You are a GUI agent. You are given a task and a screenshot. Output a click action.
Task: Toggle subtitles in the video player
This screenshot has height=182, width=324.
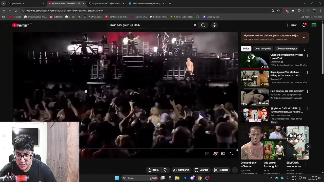click(x=207, y=154)
